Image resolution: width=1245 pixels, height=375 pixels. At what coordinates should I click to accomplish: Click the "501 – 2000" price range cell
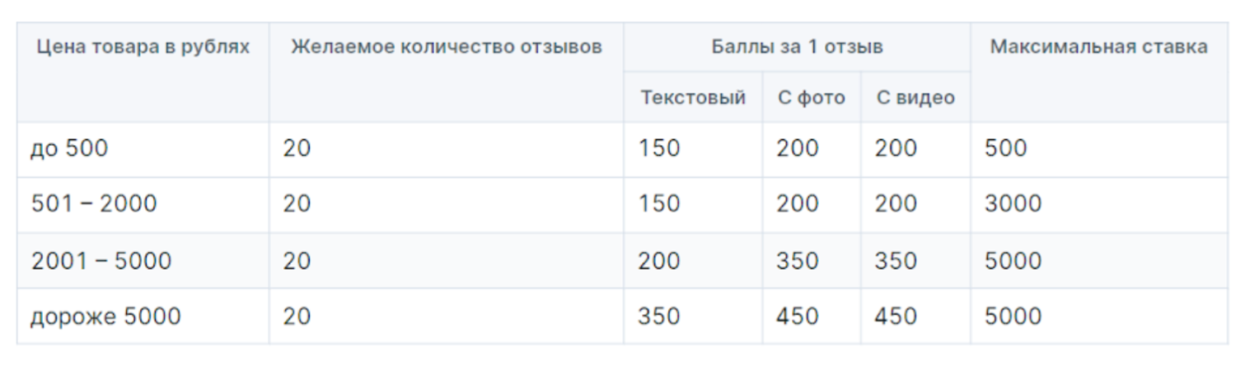point(143,204)
